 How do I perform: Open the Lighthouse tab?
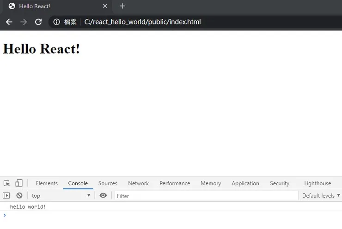318,183
